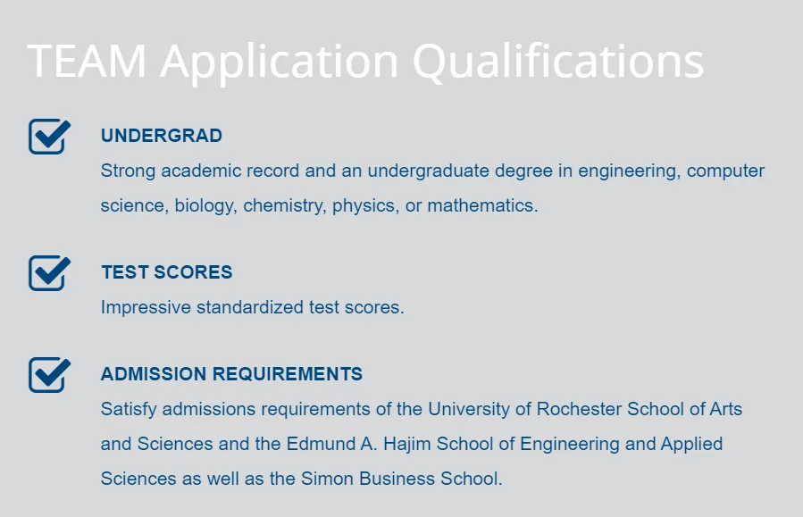803x517 pixels.
Task: Select the ADMISSION REQUIREMENTS heading
Action: [231, 374]
